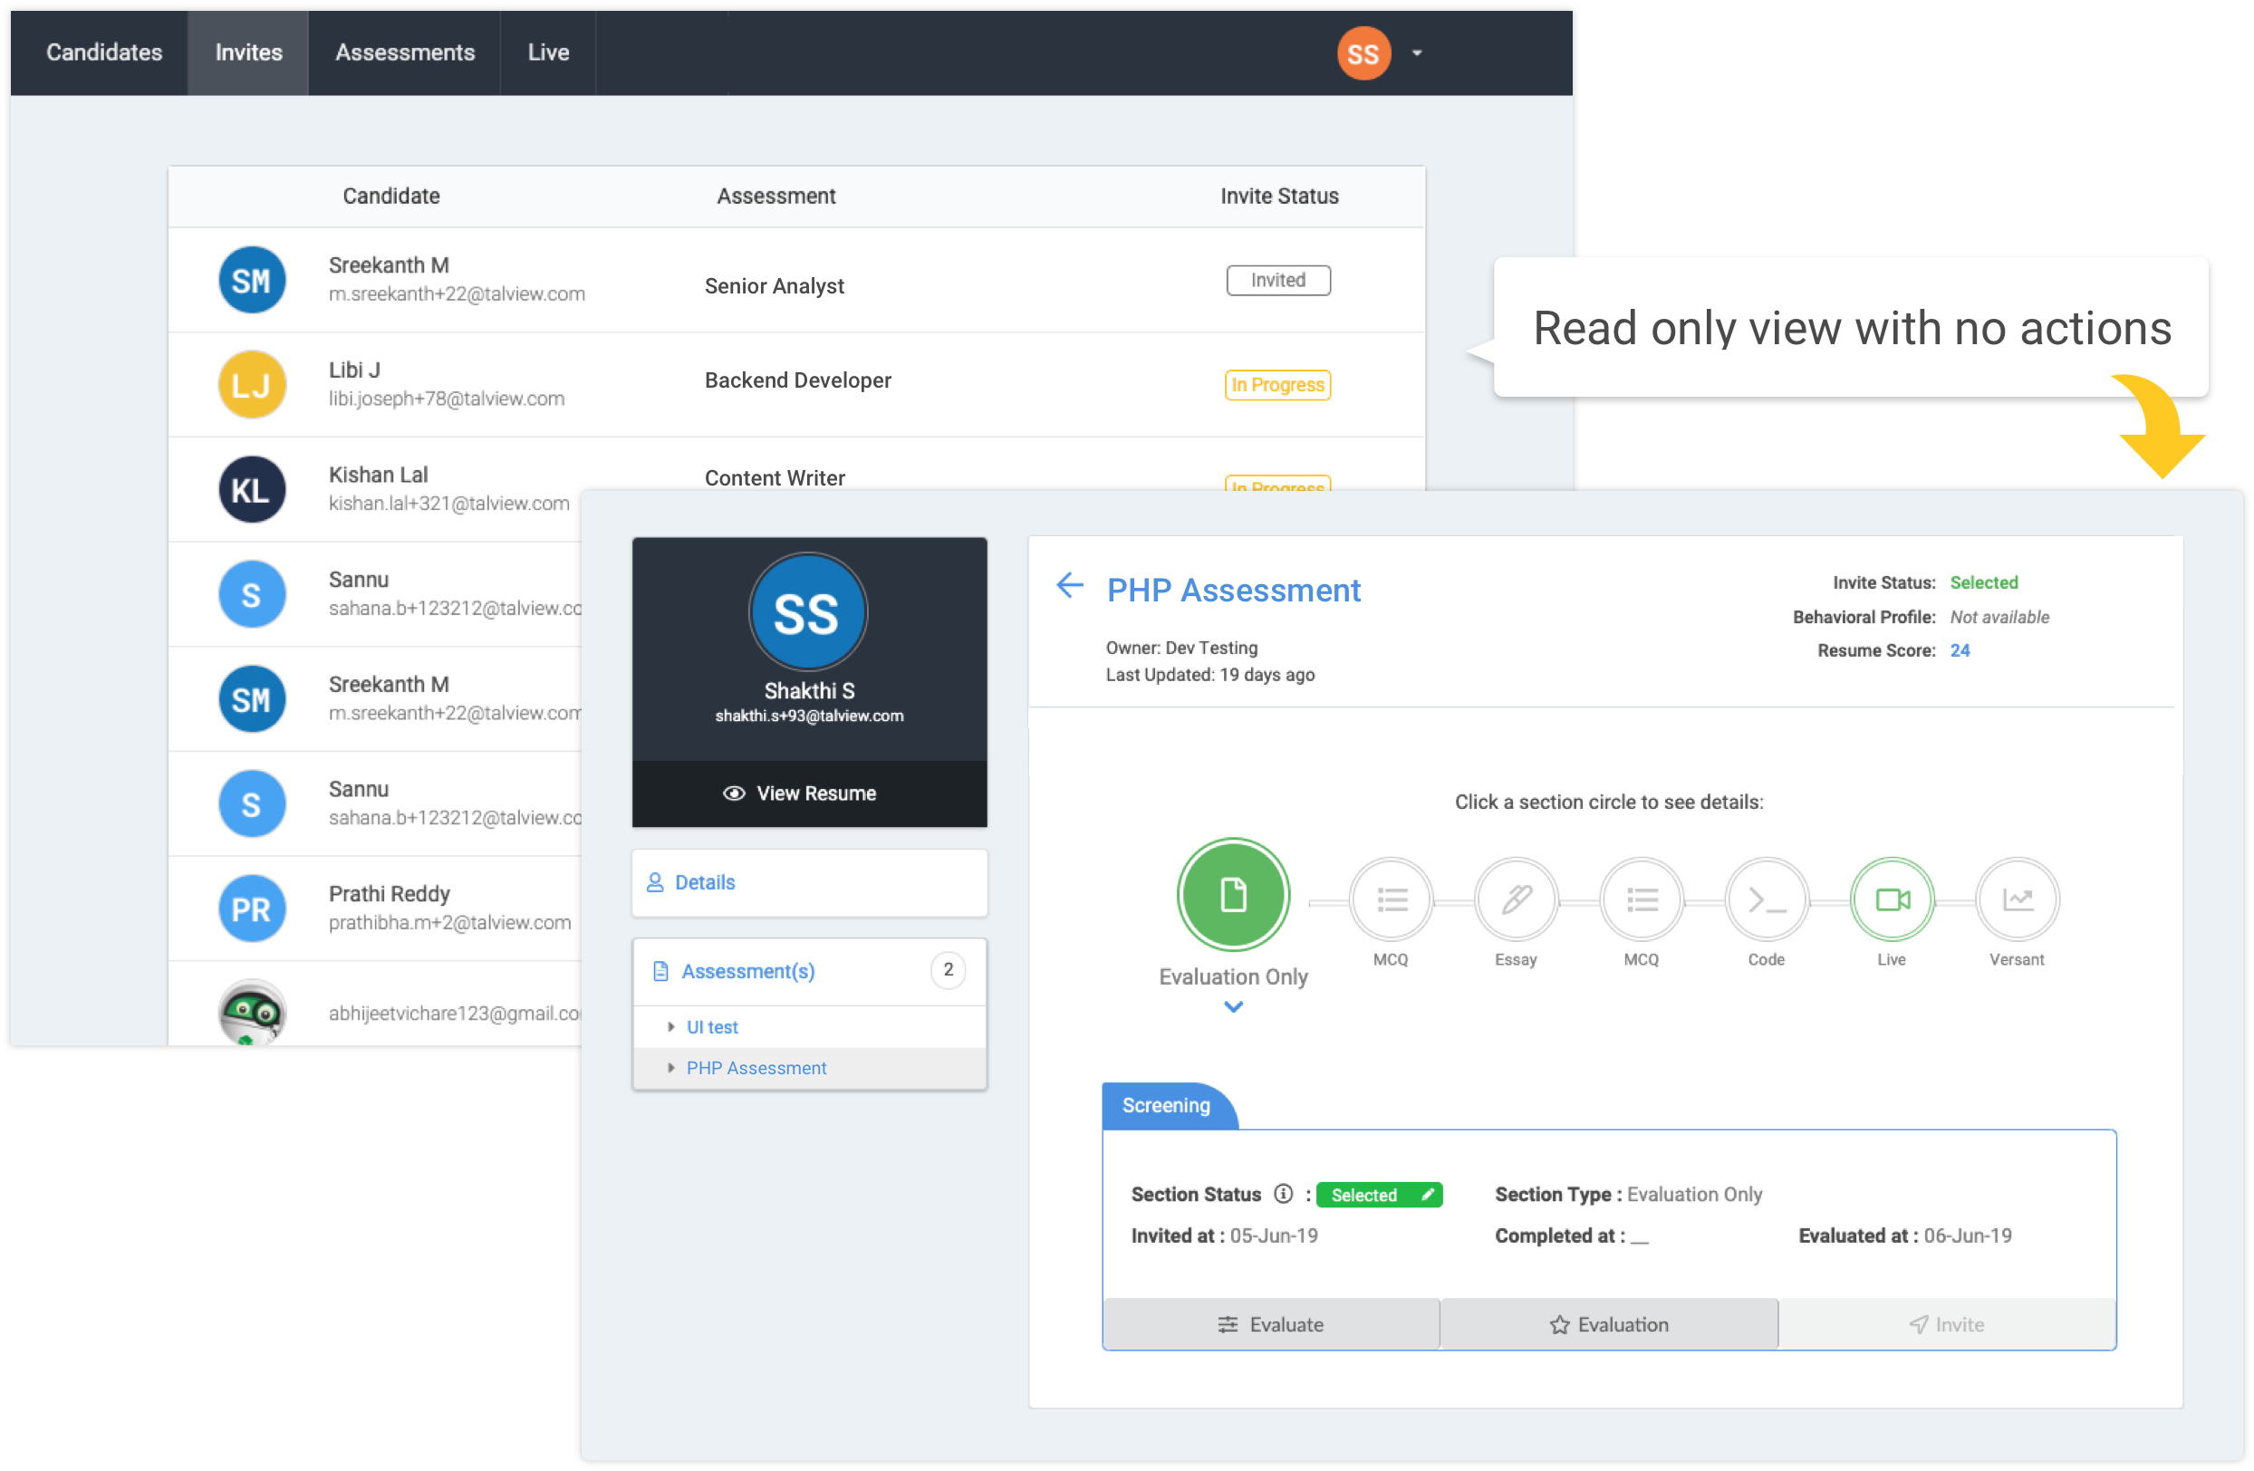The image size is (2254, 1471).
Task: Go to the Live tab
Action: tap(548, 52)
